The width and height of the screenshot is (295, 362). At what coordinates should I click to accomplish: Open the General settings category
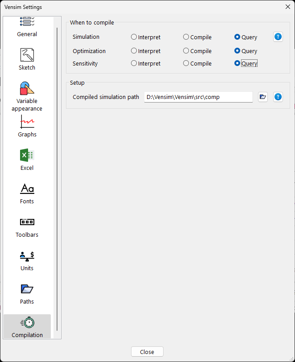[x=27, y=27]
